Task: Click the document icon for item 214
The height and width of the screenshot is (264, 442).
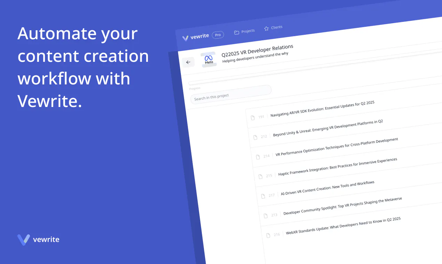Action: pyautogui.click(x=258, y=157)
